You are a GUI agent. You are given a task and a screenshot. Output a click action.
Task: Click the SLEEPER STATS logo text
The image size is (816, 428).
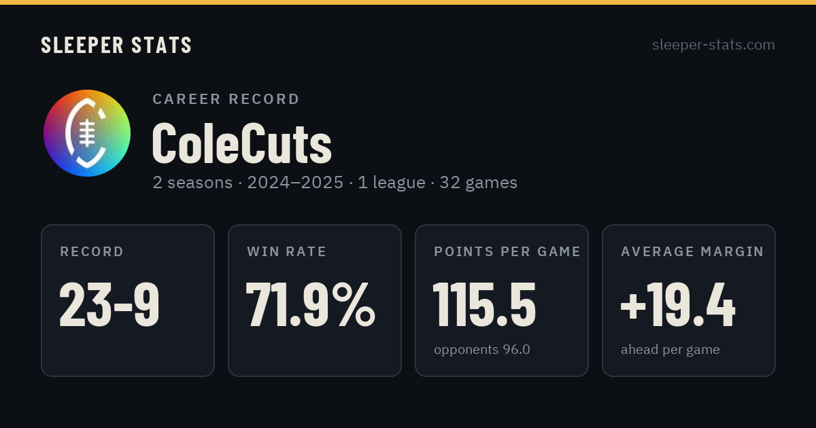[116, 46]
